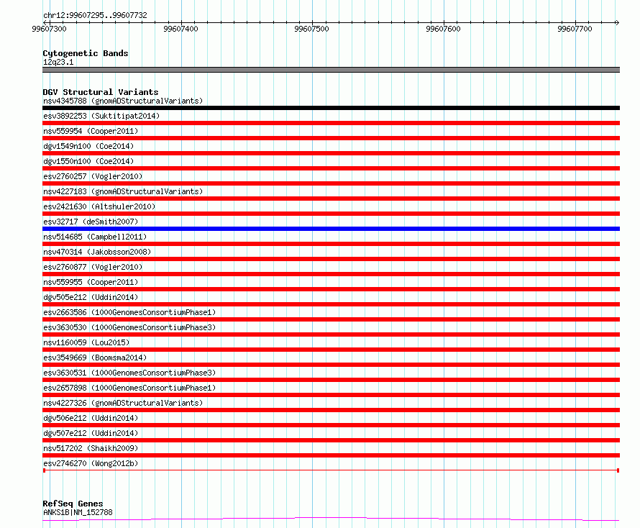Viewport: 640px width, 528px height.
Task: Select esv2657898 (1000GenomesConsortiumPhase1) label
Action: pos(129,388)
